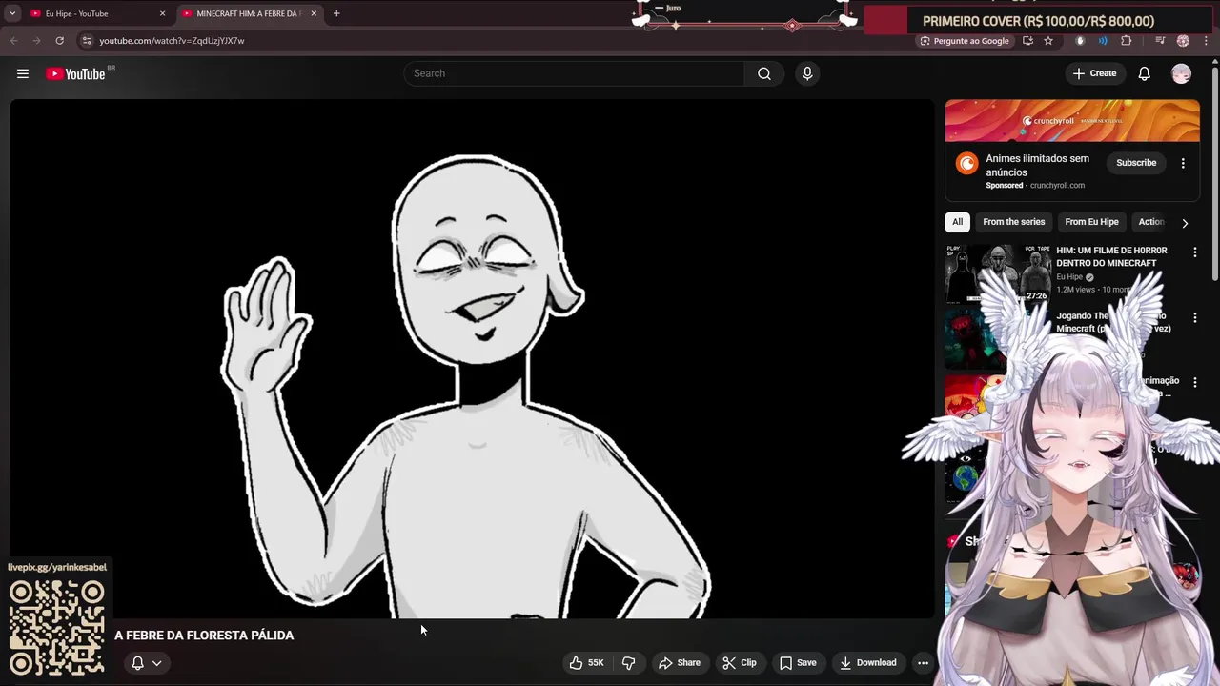This screenshot has width=1220, height=686.
Task: Click the blue sound-wave extension icon
Action: [x=1103, y=41]
